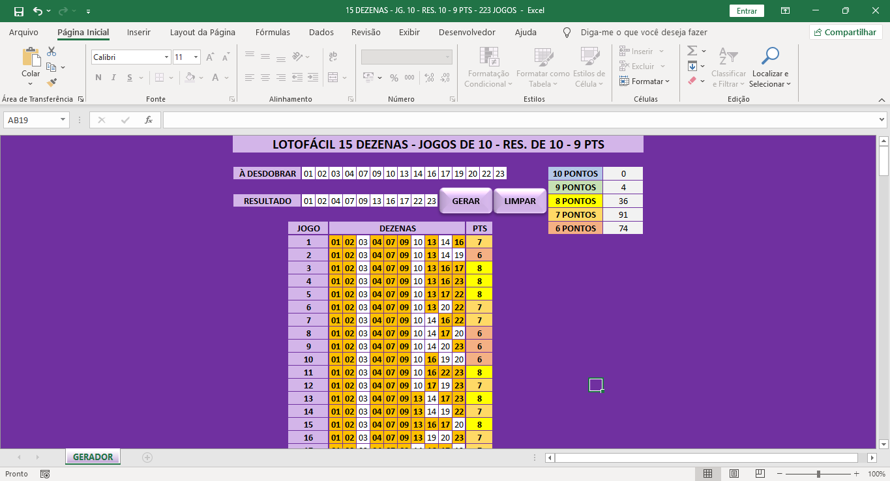This screenshot has height=481, width=890.
Task: Click the Copy icon
Action: coord(52,67)
